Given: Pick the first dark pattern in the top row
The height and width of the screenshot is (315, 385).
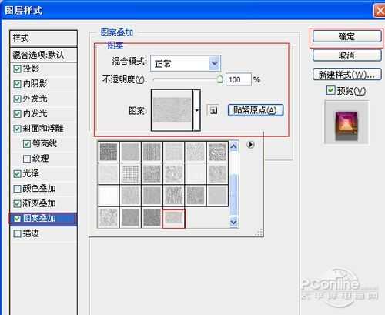Looking at the screenshot, I should click(109, 152).
